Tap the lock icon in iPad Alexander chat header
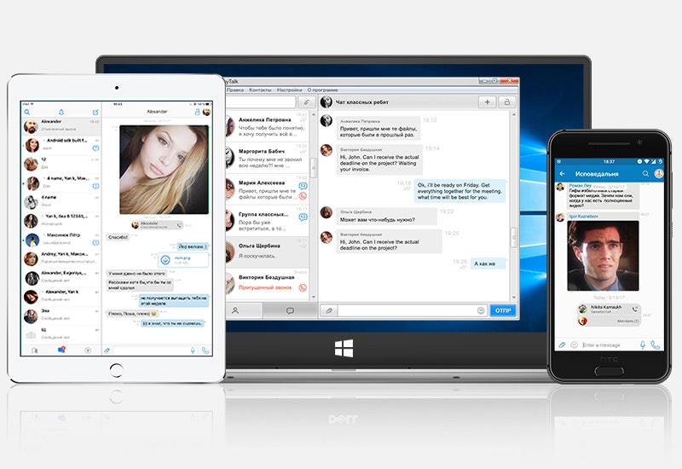This screenshot has width=682, height=469. coord(197,112)
